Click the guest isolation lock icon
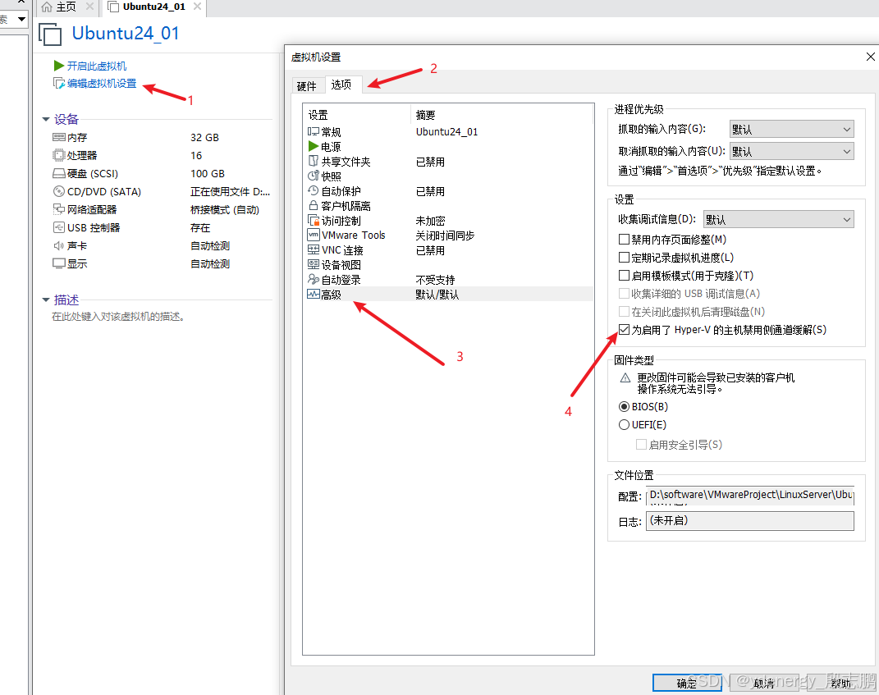Viewport: 879px width, 695px height. pyautogui.click(x=314, y=206)
